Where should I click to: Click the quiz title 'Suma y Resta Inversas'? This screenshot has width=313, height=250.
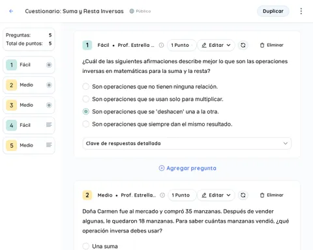click(93, 11)
